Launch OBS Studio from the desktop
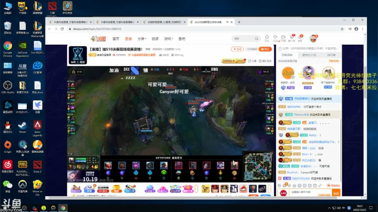This screenshot has width=378, height=212. tap(8, 88)
